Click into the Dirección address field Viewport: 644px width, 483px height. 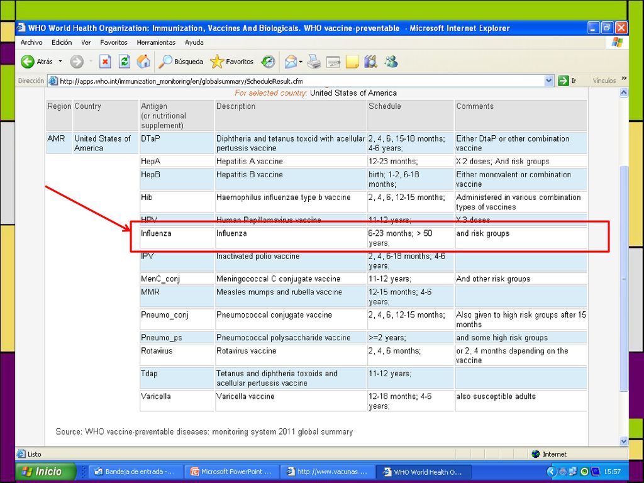point(301,81)
